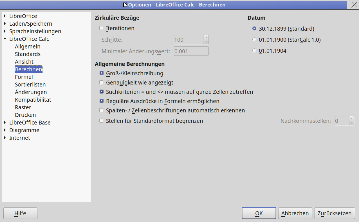
Task: Expand the LibreOffice Base node
Action: click(5, 123)
